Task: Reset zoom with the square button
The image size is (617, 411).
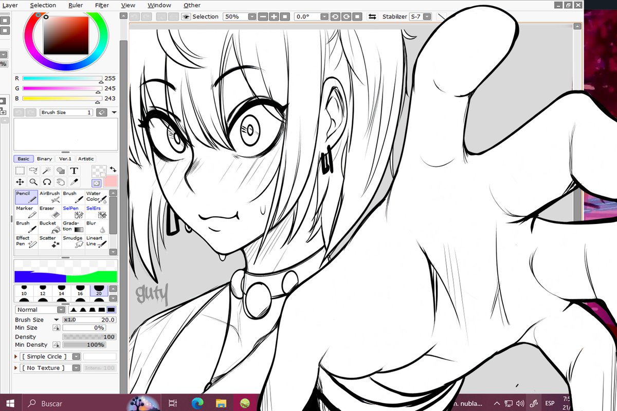Action: (285, 16)
